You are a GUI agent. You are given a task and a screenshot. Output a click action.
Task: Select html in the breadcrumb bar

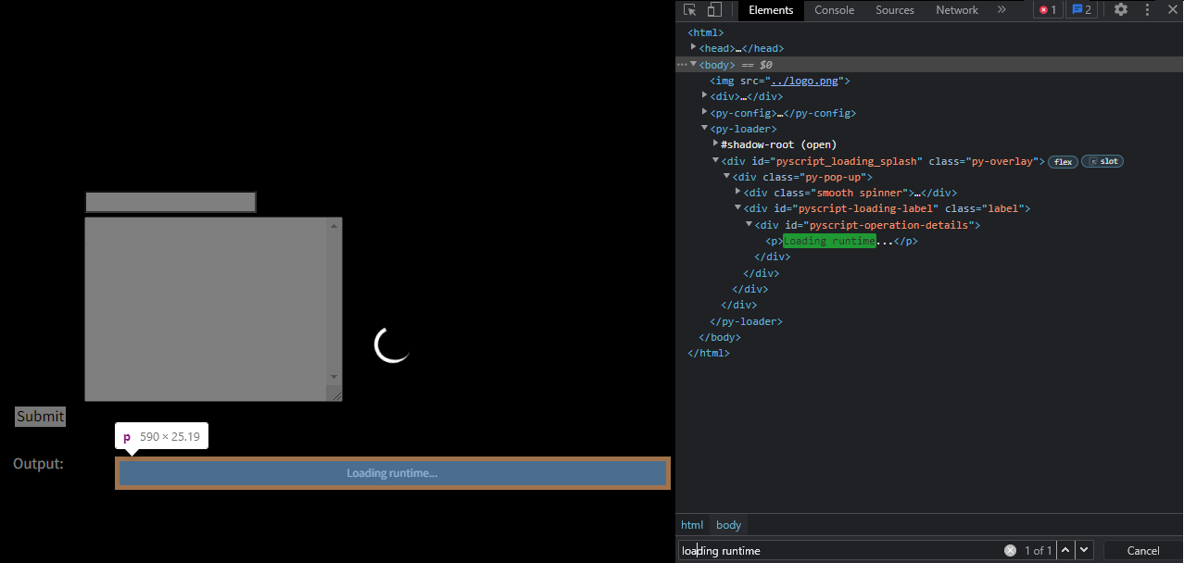click(692, 525)
